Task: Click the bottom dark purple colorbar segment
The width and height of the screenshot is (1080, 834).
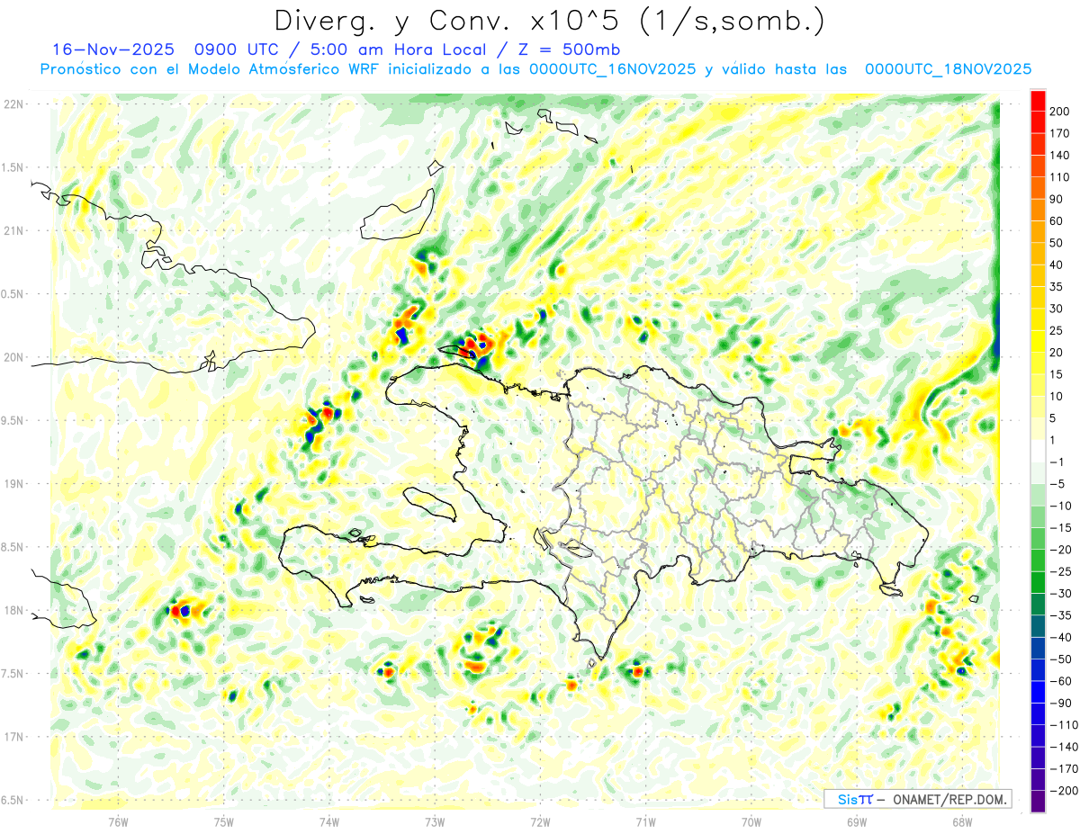Action: 1038,801
